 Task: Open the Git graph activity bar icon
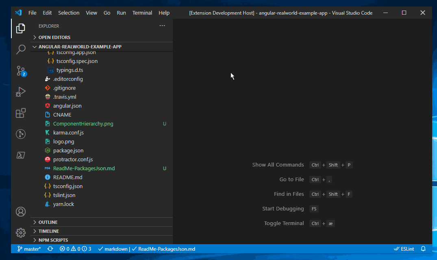click(x=21, y=134)
